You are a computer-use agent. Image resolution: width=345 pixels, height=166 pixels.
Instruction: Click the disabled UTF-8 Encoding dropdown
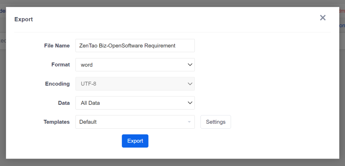(x=131, y=84)
